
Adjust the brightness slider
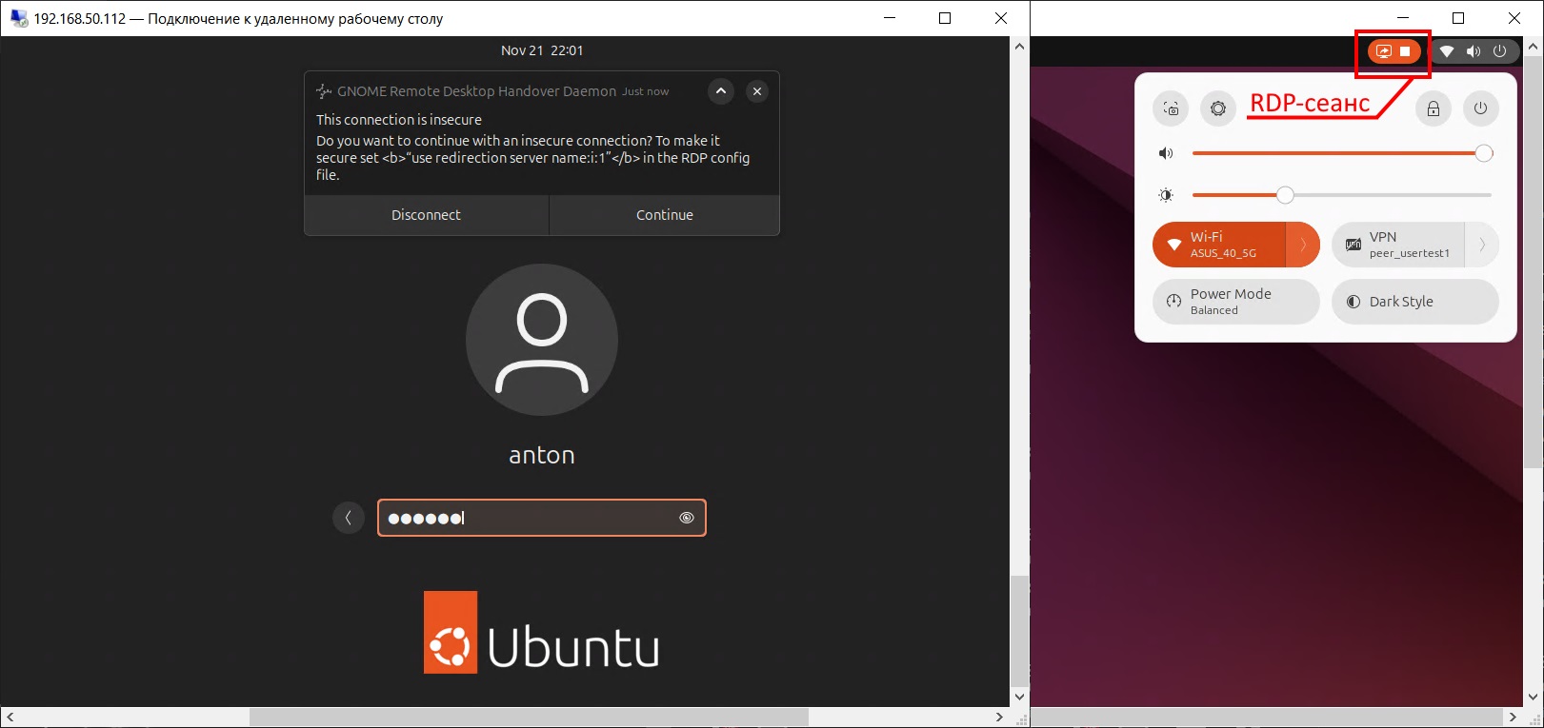point(1342,195)
